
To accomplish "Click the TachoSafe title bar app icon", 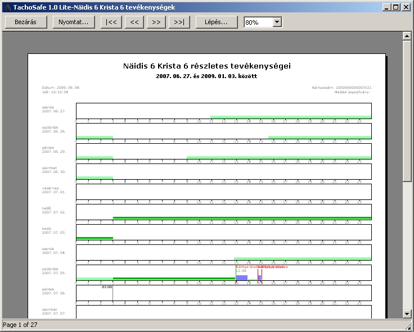I will click(x=8, y=7).
